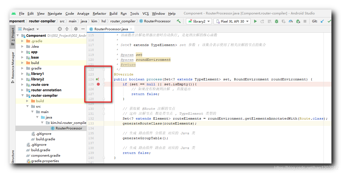Open the Refactor menu
Screen dimensions: 341x173
coord(99,13)
